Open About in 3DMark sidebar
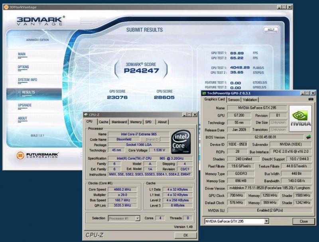Viewport: 319px width, 242px height. point(22,118)
